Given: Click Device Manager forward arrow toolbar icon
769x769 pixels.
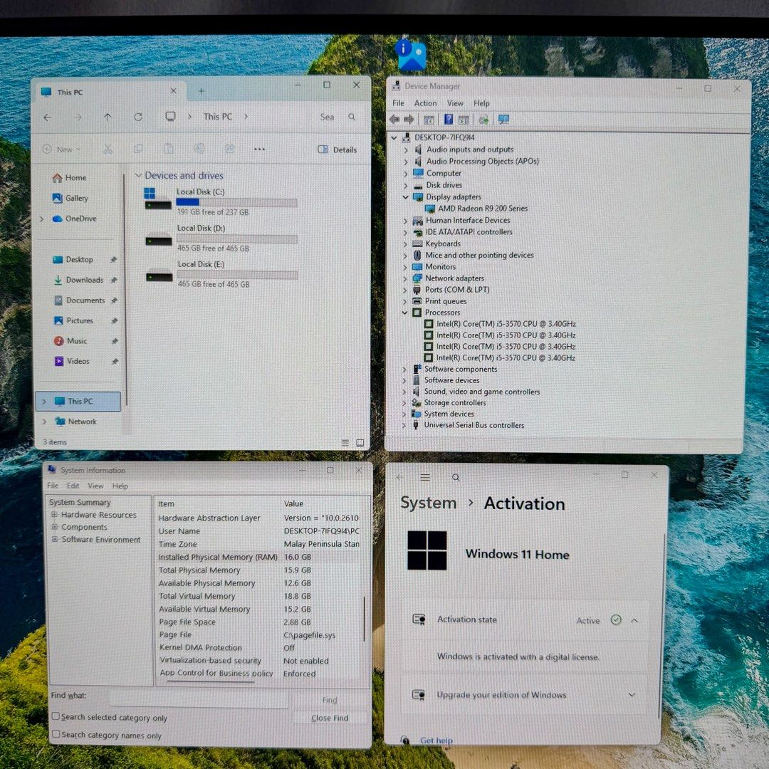Looking at the screenshot, I should point(409,119).
